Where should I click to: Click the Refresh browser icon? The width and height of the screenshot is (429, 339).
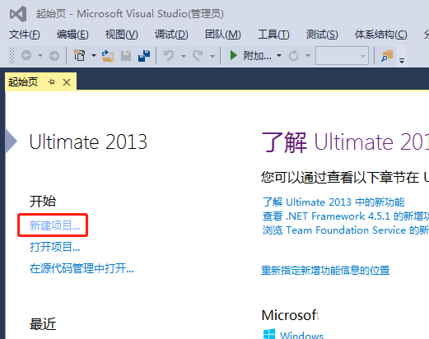pos(293,56)
